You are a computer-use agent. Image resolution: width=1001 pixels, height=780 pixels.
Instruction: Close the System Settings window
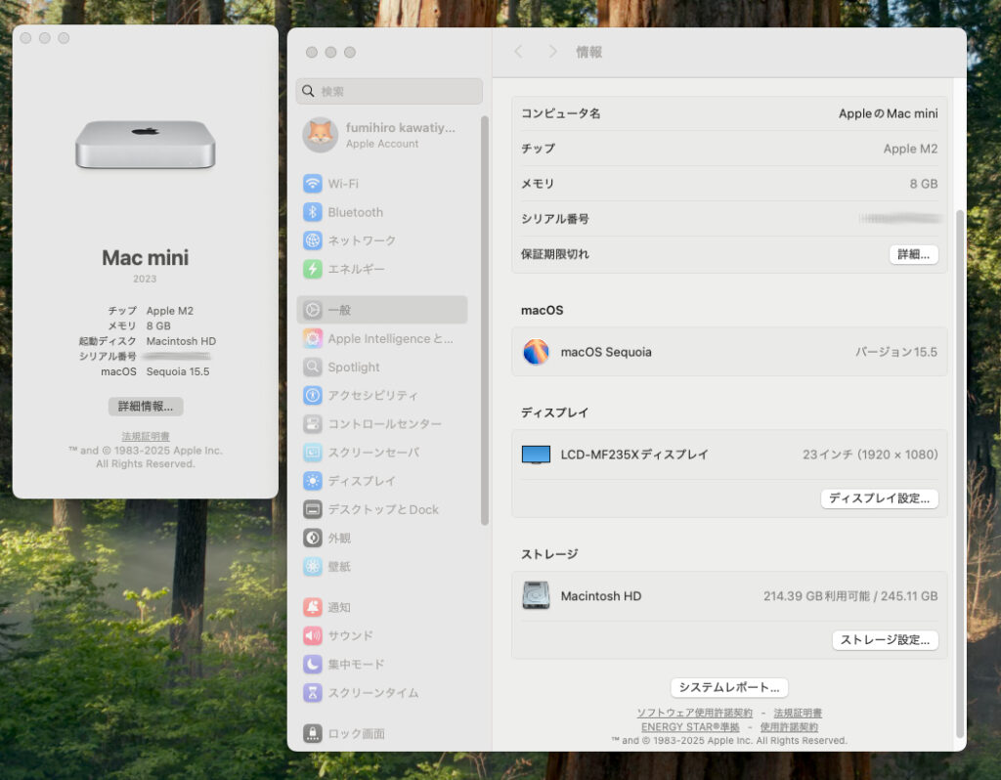312,53
